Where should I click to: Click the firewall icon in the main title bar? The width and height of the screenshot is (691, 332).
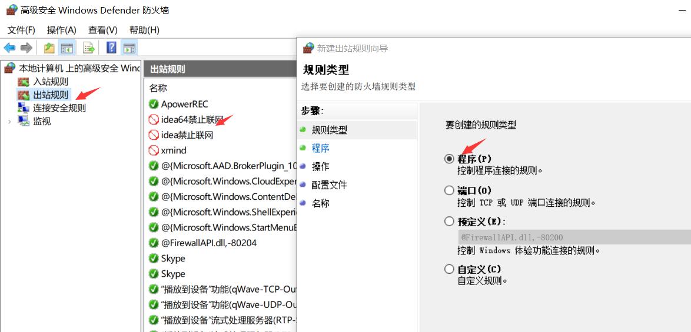[x=11, y=10]
